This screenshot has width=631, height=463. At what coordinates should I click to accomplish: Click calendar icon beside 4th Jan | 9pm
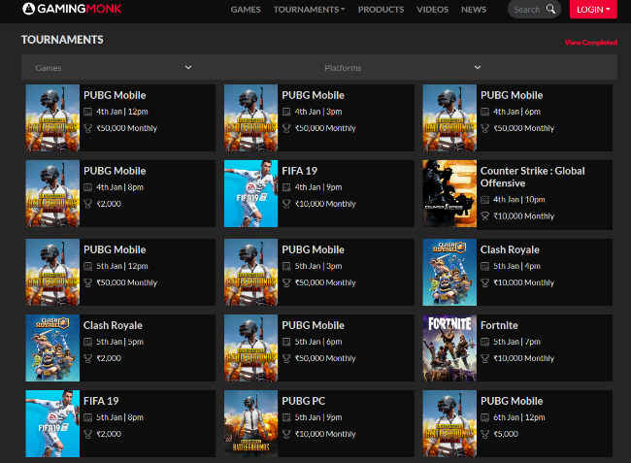(286, 187)
